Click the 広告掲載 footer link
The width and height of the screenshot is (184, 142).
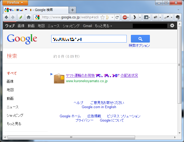click(x=94, y=116)
